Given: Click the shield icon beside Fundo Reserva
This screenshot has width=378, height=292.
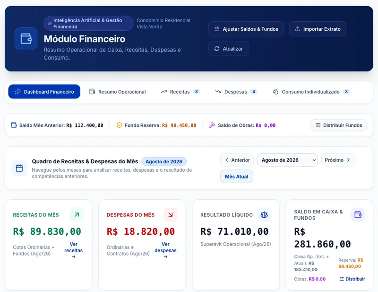Looking at the screenshot, I should (119, 125).
